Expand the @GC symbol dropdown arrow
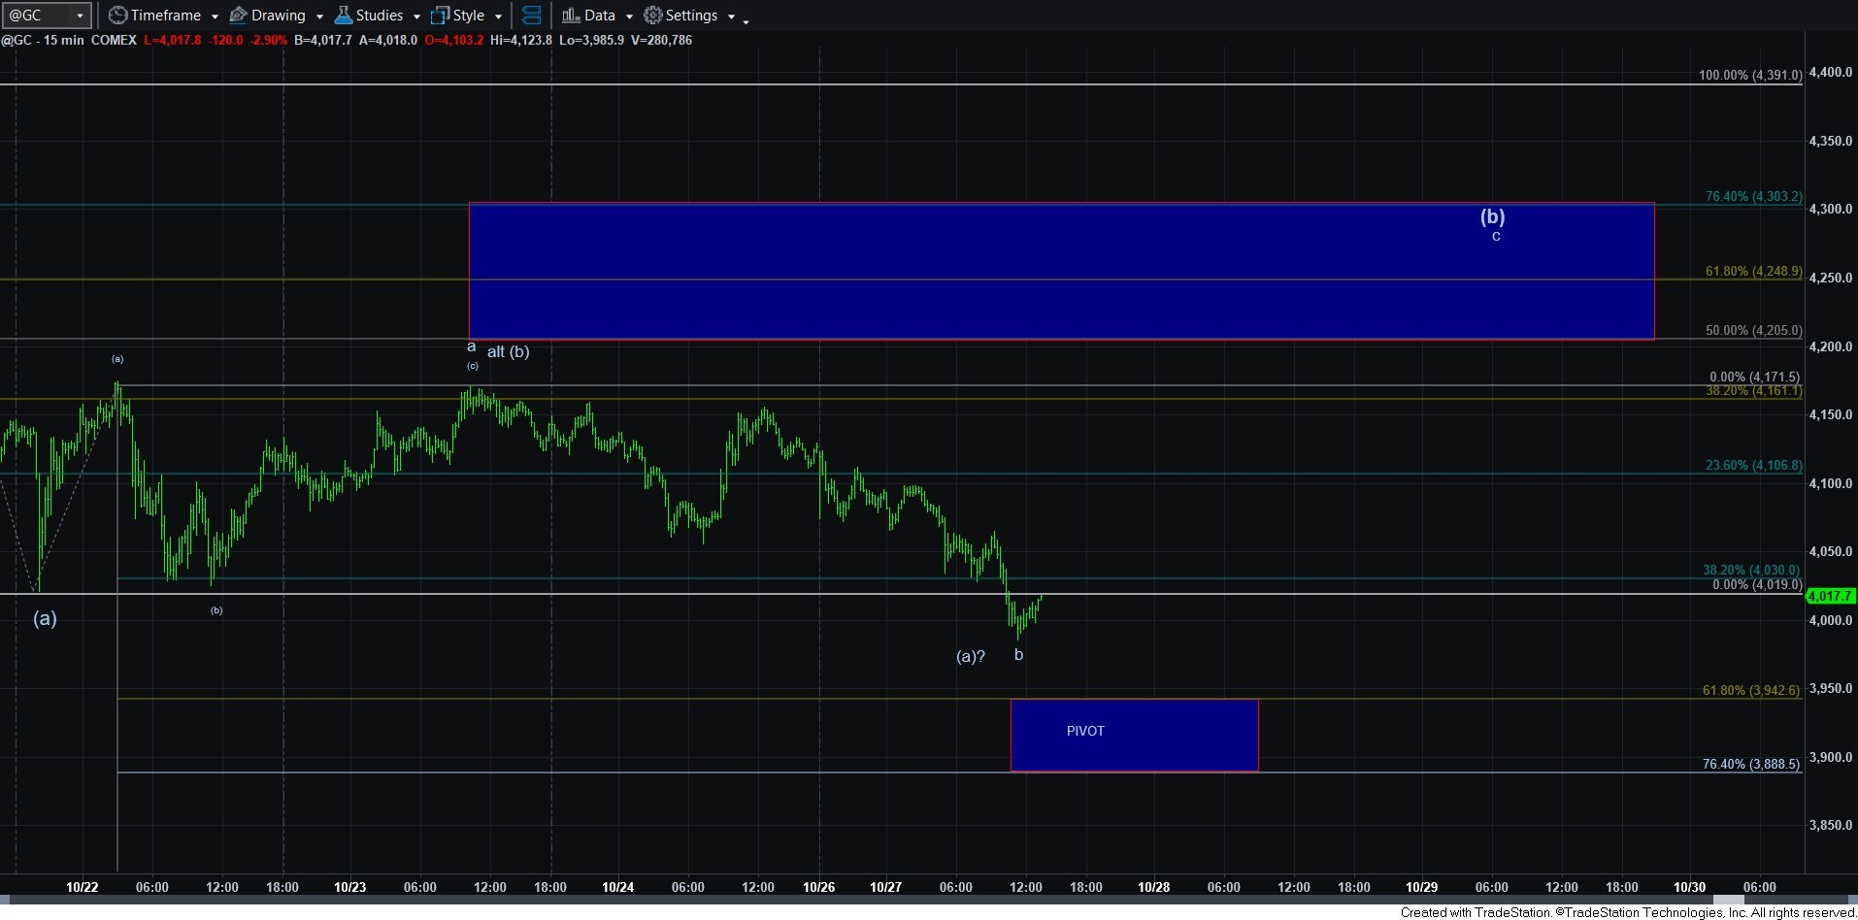This screenshot has height=920, width=1858. click(x=80, y=16)
